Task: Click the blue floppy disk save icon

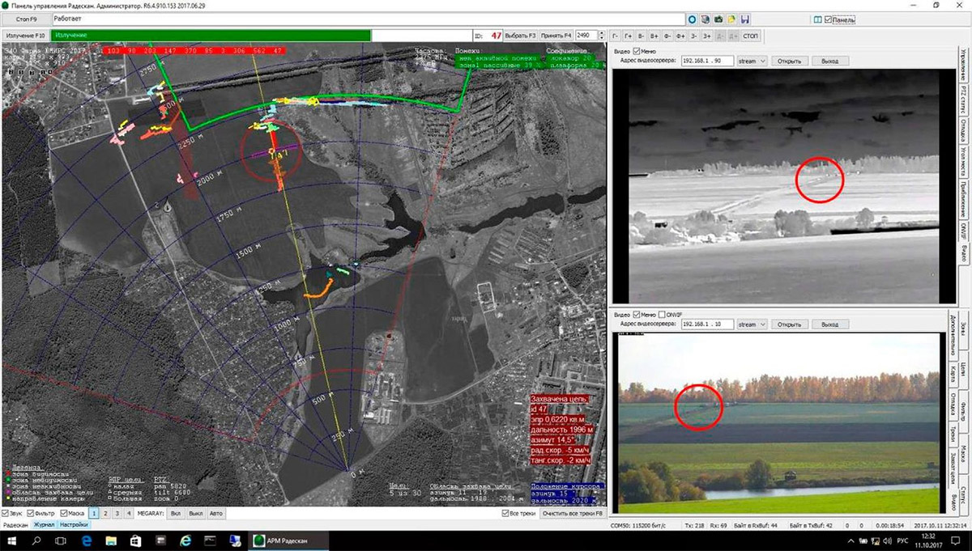Action: point(744,19)
